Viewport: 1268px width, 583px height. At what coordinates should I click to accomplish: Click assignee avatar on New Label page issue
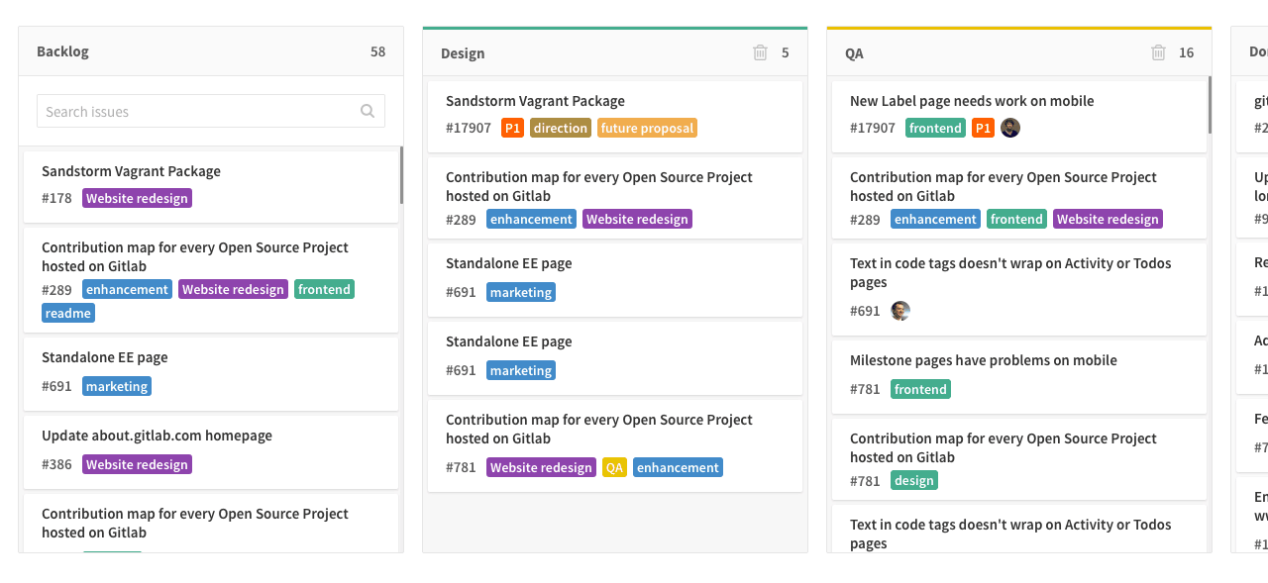1010,128
